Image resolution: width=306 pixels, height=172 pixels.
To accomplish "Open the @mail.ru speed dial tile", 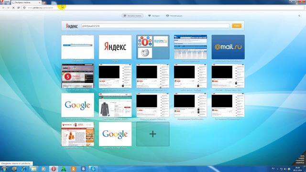I will pyautogui.click(x=228, y=47).
